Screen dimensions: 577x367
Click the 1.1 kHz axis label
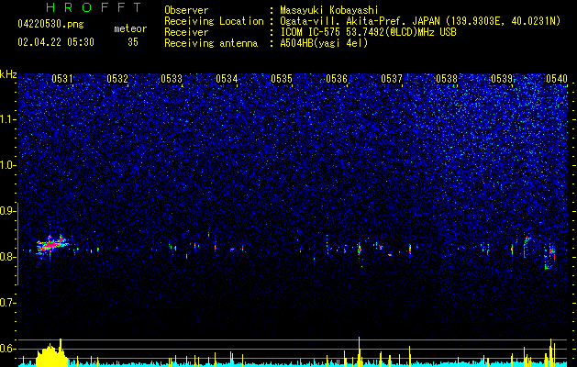click(7, 119)
